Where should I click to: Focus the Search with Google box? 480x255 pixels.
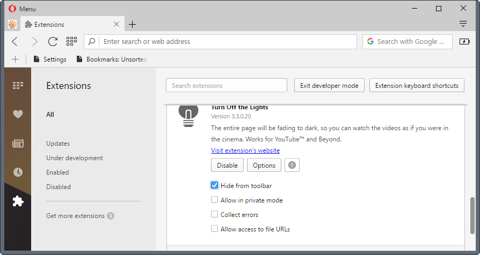[408, 42]
